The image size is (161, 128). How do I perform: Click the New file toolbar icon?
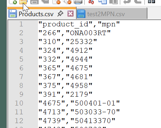(13, 2)
